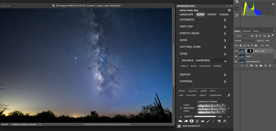Click the AUTOBOOST button
This screenshot has height=131, width=276.
[x=205, y=66]
